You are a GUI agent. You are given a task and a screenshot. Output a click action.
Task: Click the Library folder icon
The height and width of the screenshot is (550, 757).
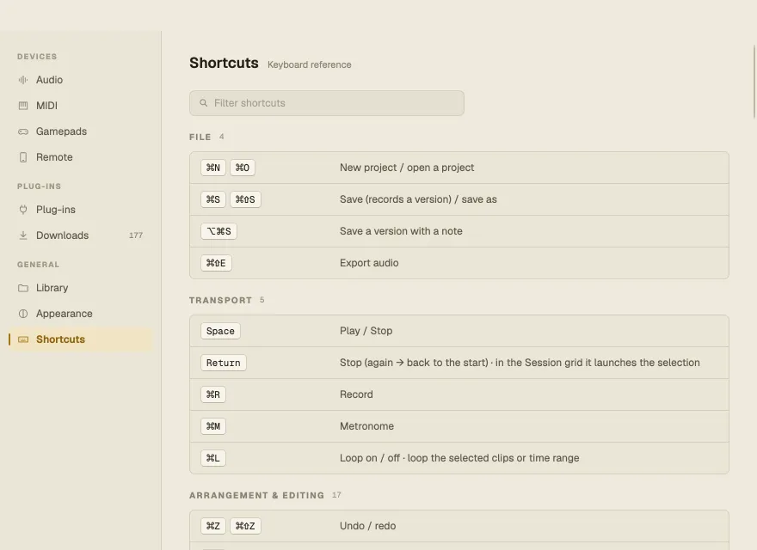click(x=22, y=288)
